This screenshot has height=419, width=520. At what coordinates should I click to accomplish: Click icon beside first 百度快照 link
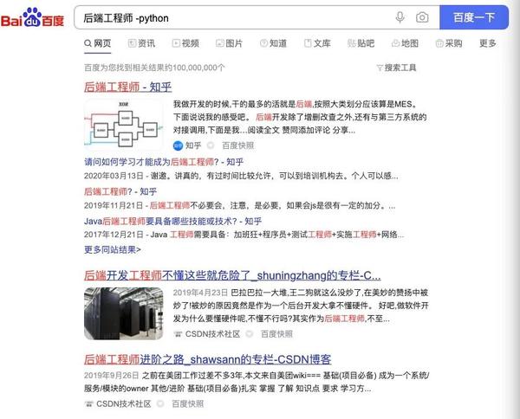[211, 145]
